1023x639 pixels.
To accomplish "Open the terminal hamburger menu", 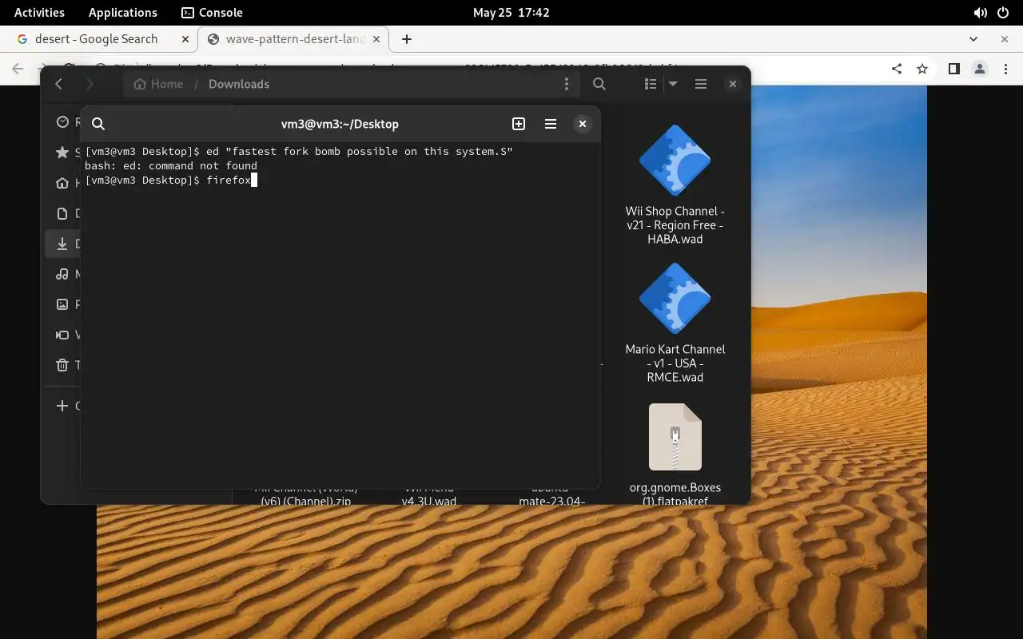I will tap(551, 124).
